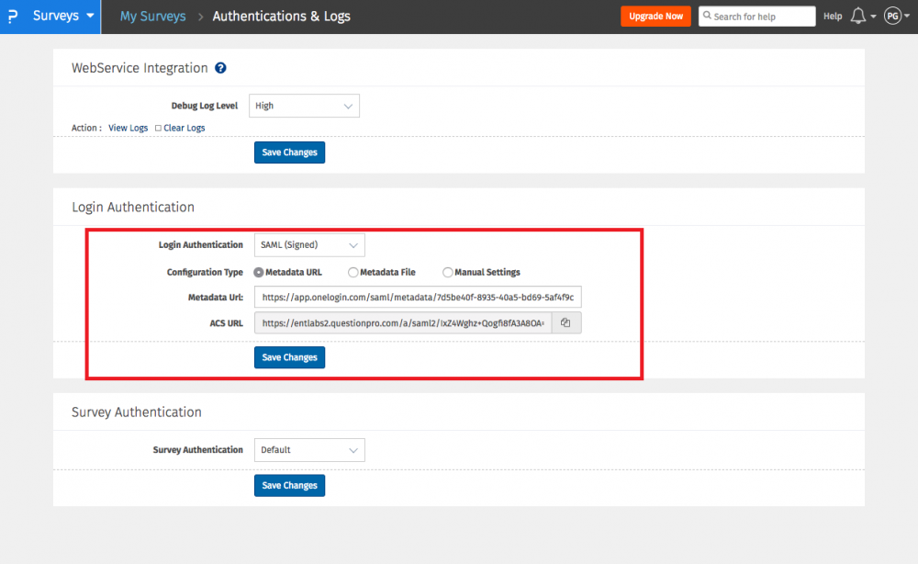Click the magnifying glass in the help search
The image size is (918, 564).
coord(705,16)
